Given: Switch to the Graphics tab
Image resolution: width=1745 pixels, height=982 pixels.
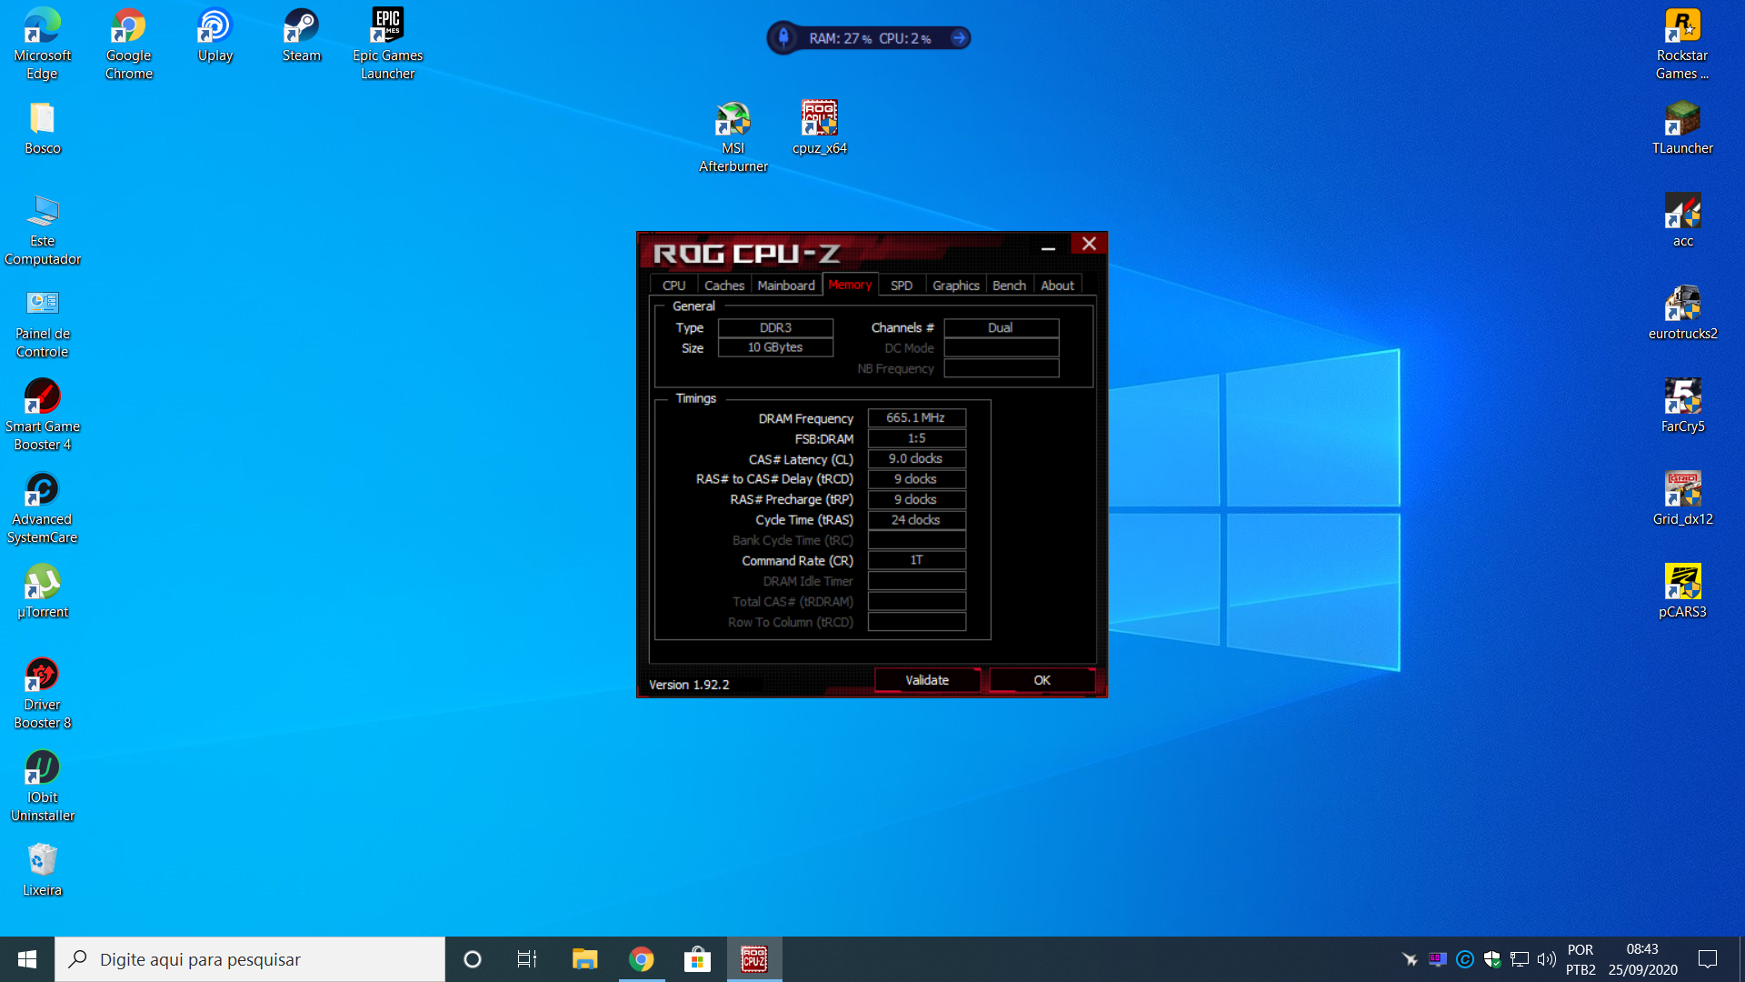Looking at the screenshot, I should coord(956,286).
